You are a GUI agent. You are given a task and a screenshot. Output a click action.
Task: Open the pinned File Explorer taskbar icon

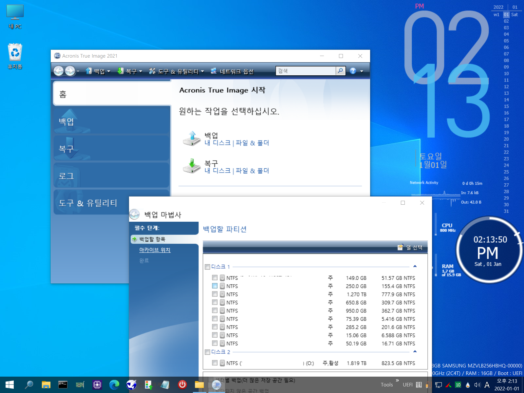(x=46, y=385)
